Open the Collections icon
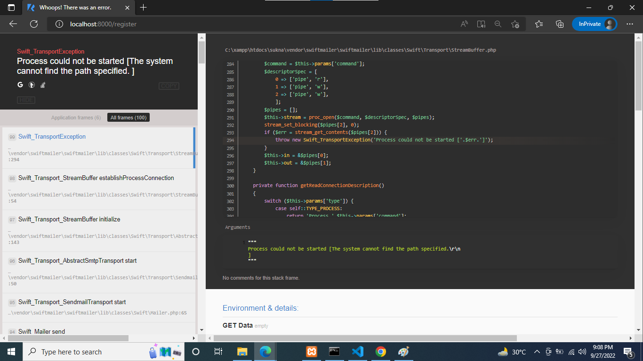 [x=560, y=24]
